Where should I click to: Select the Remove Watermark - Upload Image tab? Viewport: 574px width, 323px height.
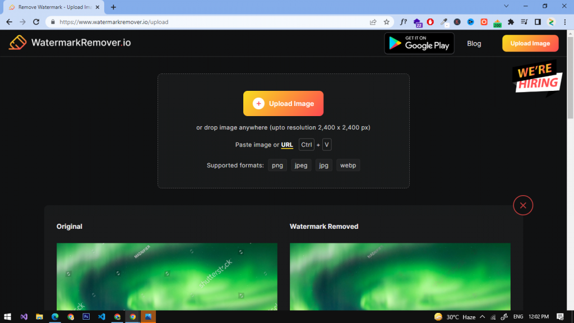click(x=53, y=7)
